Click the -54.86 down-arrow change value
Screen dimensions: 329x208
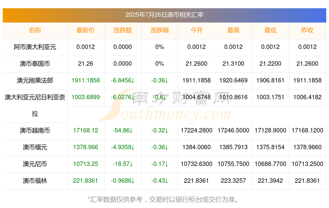[123, 131]
